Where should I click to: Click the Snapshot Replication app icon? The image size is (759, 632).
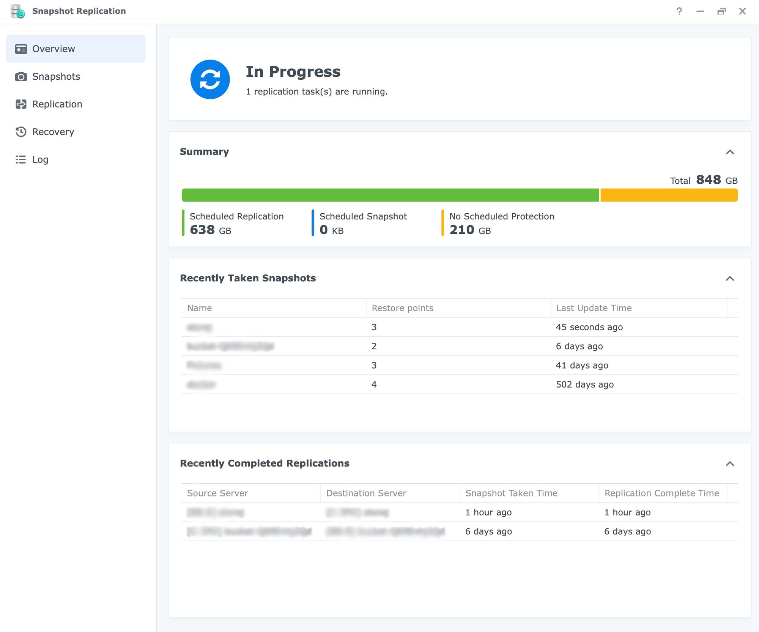pyautogui.click(x=17, y=11)
